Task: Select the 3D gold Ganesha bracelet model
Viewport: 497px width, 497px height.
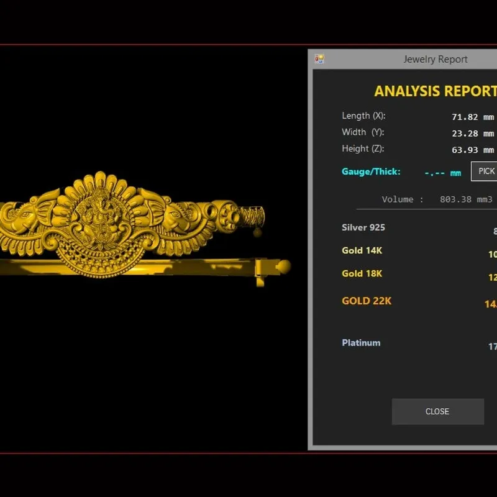Action: [145, 229]
